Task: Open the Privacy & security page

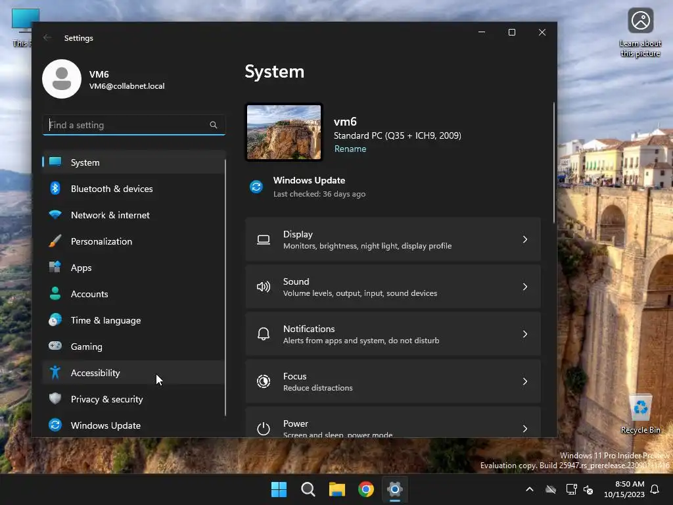Action: point(133,399)
